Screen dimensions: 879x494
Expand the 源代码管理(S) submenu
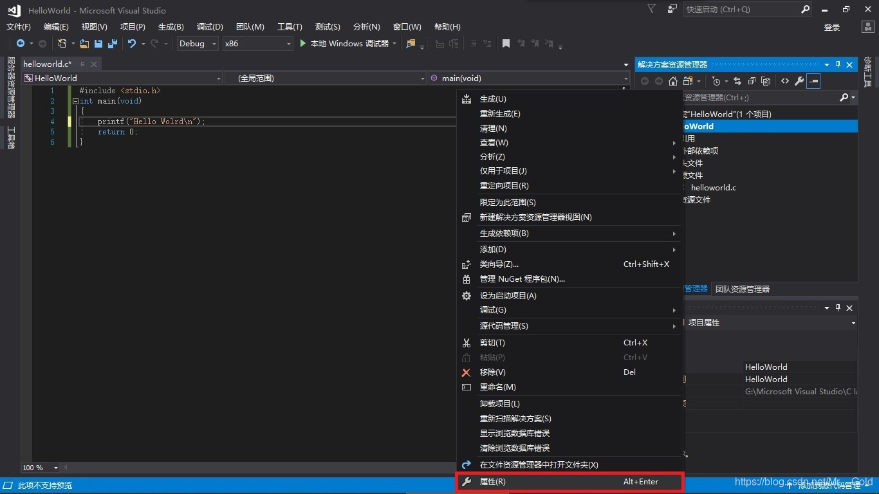click(569, 326)
